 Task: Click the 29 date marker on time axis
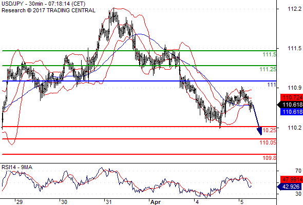click(20, 202)
